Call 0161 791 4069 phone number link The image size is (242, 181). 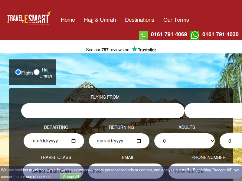(x=169, y=35)
